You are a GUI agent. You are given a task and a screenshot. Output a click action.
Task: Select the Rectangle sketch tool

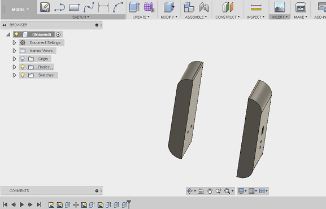(74, 7)
